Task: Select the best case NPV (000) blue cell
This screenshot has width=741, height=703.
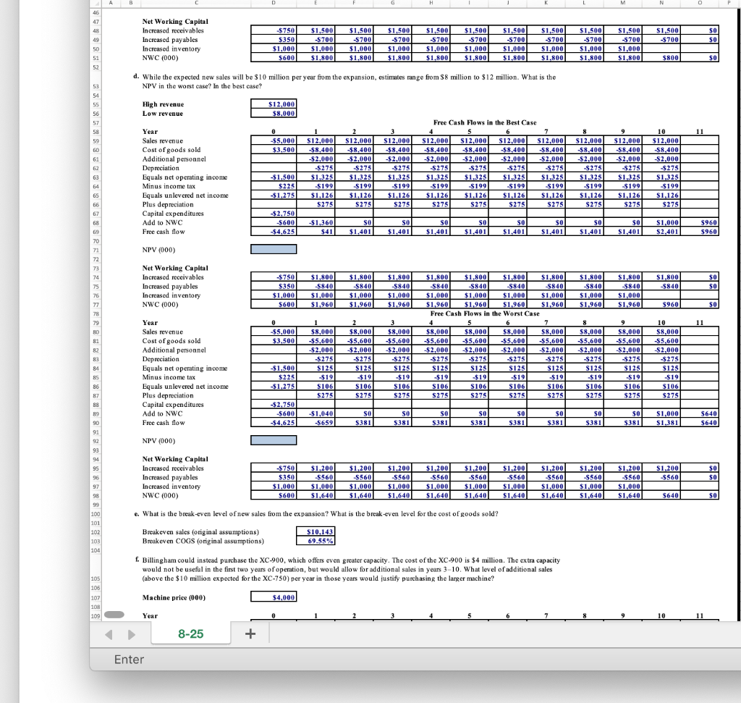Action: (x=274, y=249)
